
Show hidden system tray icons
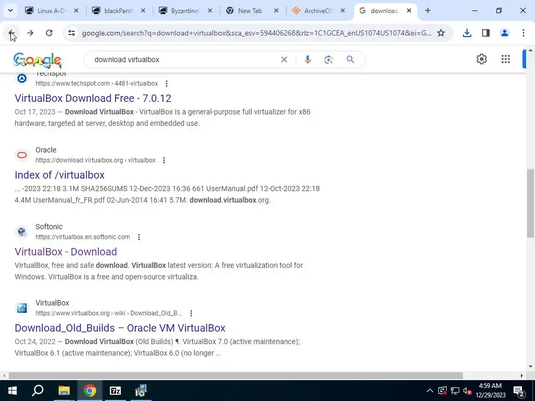click(430, 391)
